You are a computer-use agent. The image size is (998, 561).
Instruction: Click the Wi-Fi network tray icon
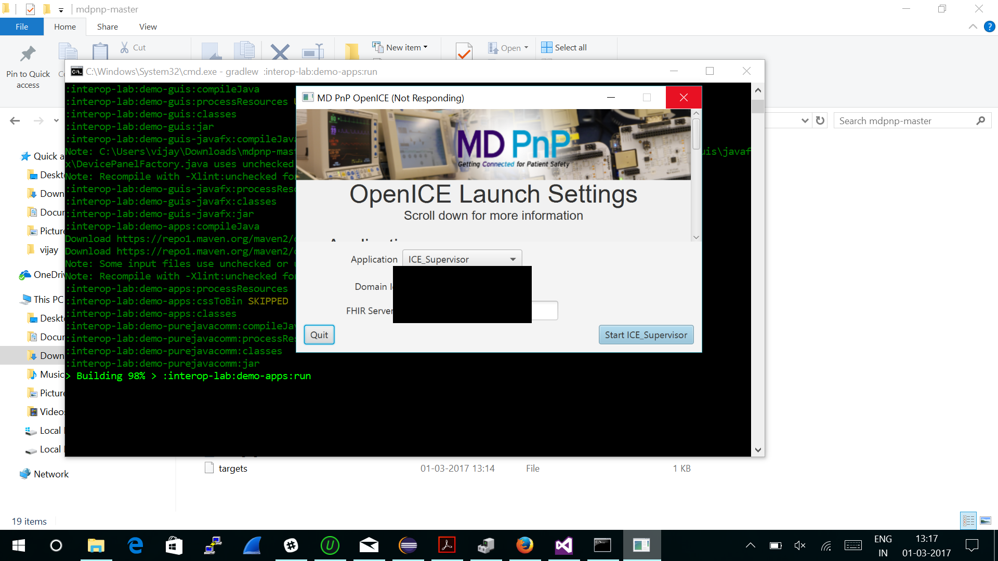[x=826, y=545]
